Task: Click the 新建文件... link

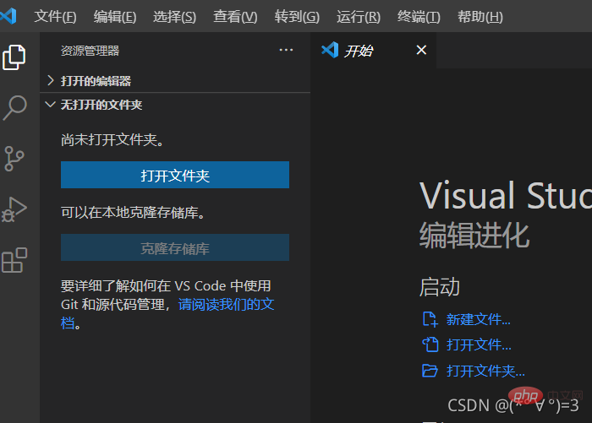Action: pyautogui.click(x=479, y=320)
